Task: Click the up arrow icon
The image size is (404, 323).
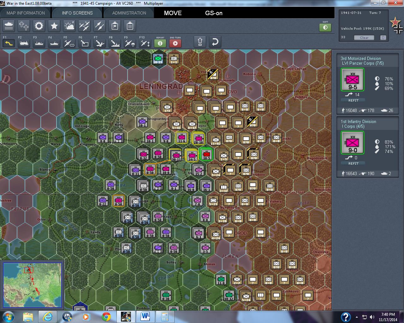Action: [x=200, y=42]
